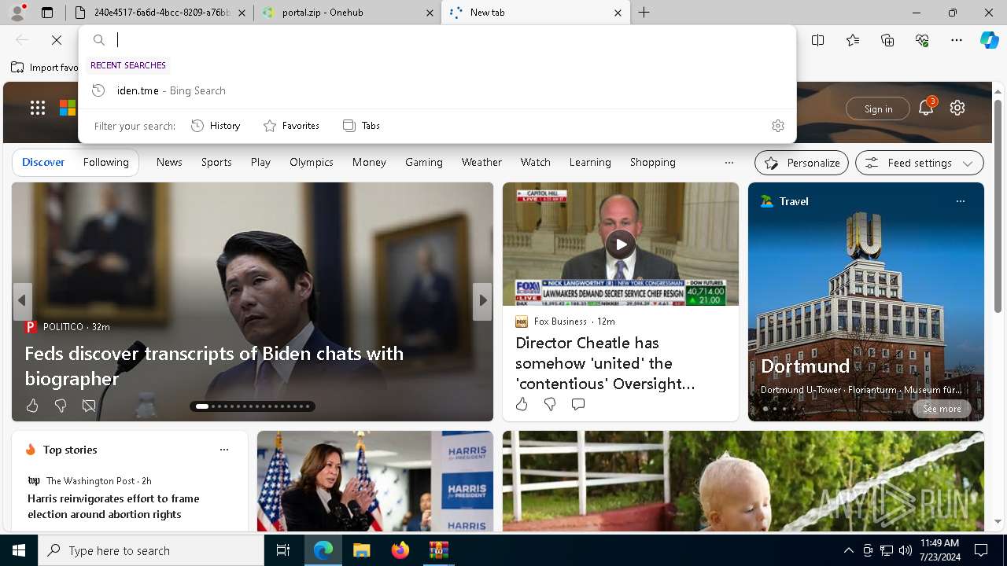Open the Watch category
Image resolution: width=1007 pixels, height=566 pixels.
click(x=535, y=162)
